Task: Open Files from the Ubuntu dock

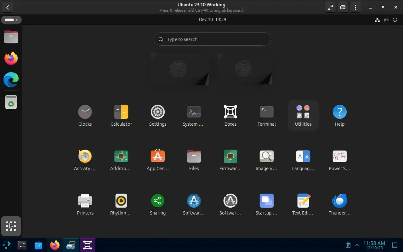Action: tap(11, 37)
